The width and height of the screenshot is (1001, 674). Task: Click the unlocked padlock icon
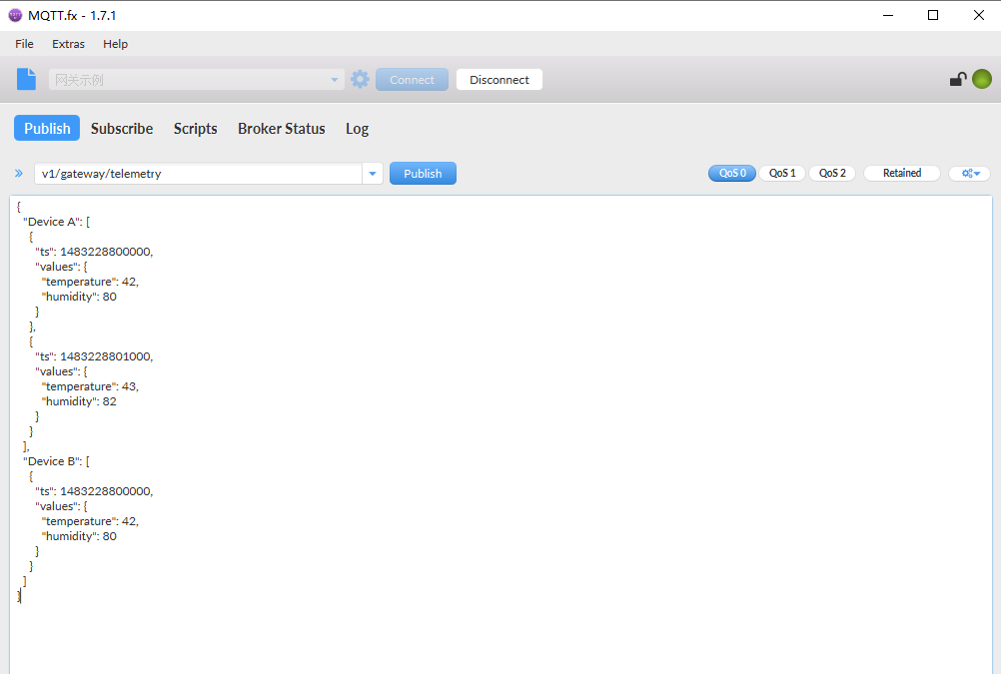click(958, 79)
